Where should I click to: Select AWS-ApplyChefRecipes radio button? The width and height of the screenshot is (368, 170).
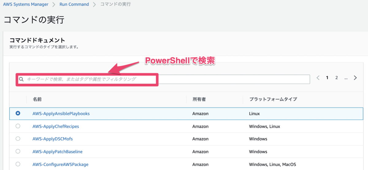tap(18, 126)
